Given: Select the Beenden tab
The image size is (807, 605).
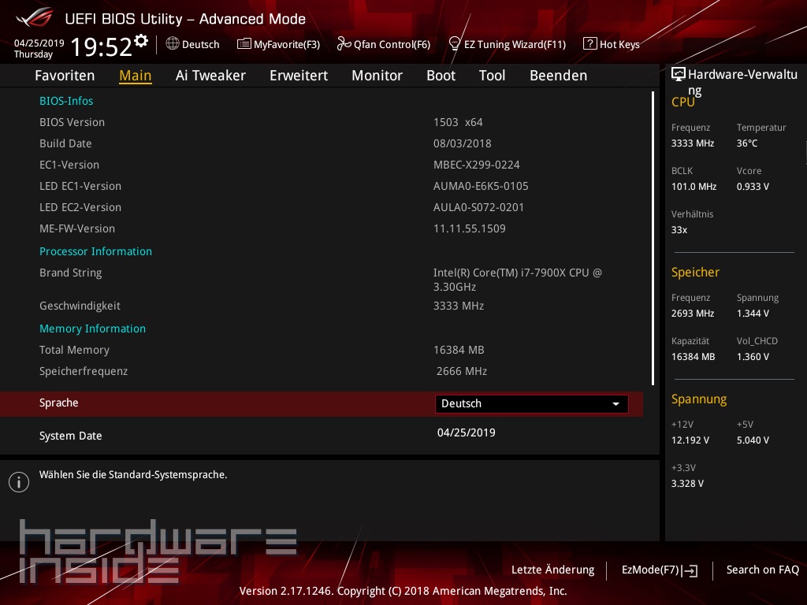Looking at the screenshot, I should click(559, 76).
